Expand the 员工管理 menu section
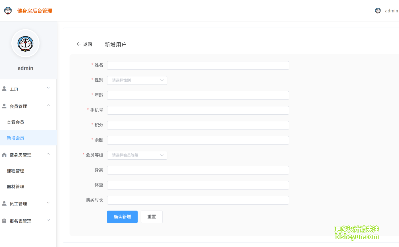This screenshot has height=247, width=399. tap(48, 203)
